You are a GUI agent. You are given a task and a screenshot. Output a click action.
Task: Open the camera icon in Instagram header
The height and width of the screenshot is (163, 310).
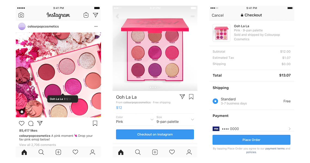(x=21, y=15)
